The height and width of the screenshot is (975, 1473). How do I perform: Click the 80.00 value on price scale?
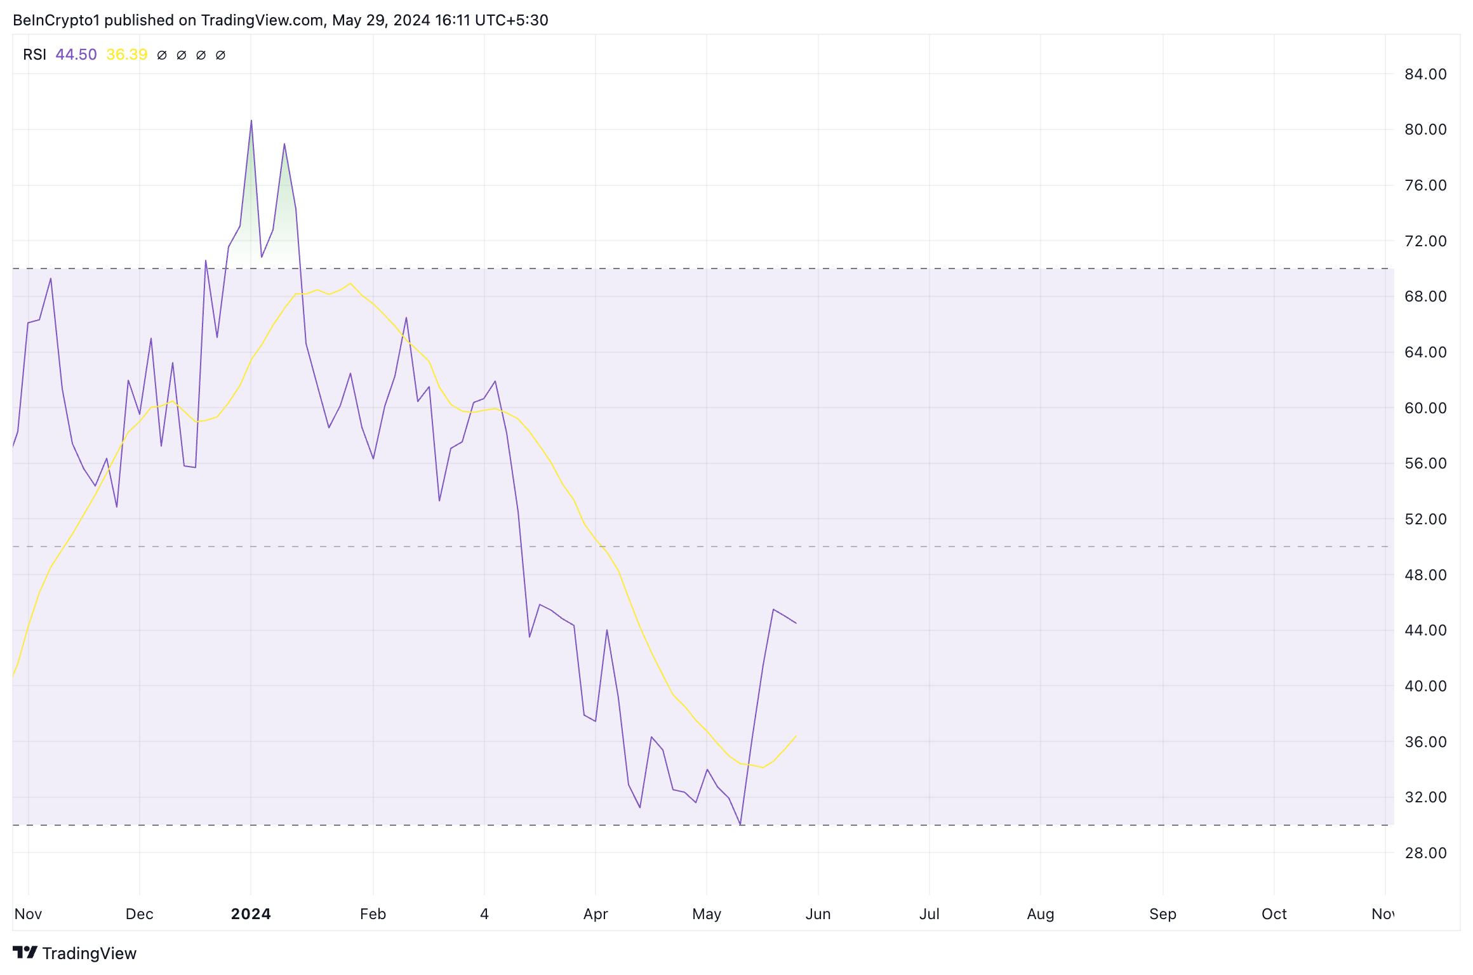tap(1425, 129)
